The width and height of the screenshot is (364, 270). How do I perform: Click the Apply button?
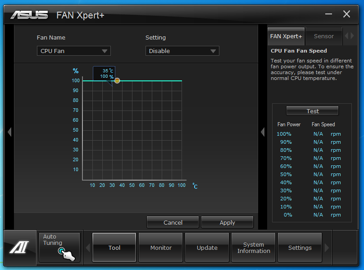pos(227,222)
